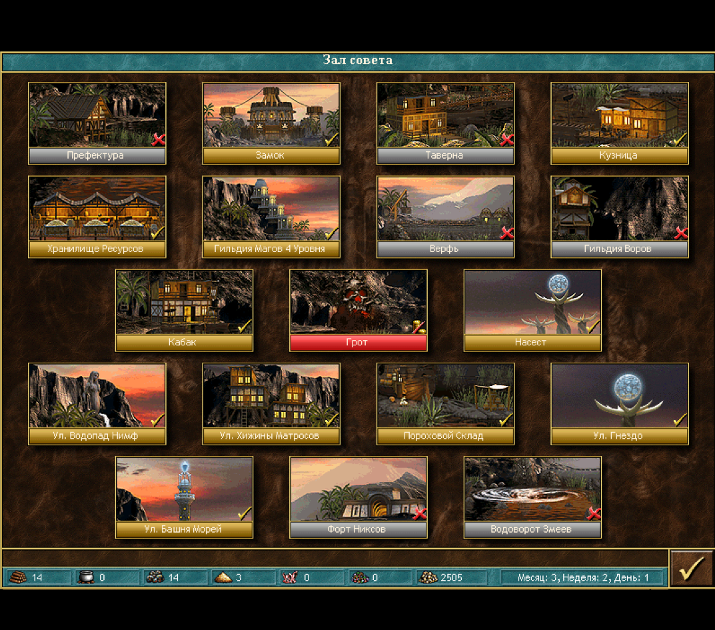Click the red crystal resource icon
This screenshot has height=630, width=715.
290,577
